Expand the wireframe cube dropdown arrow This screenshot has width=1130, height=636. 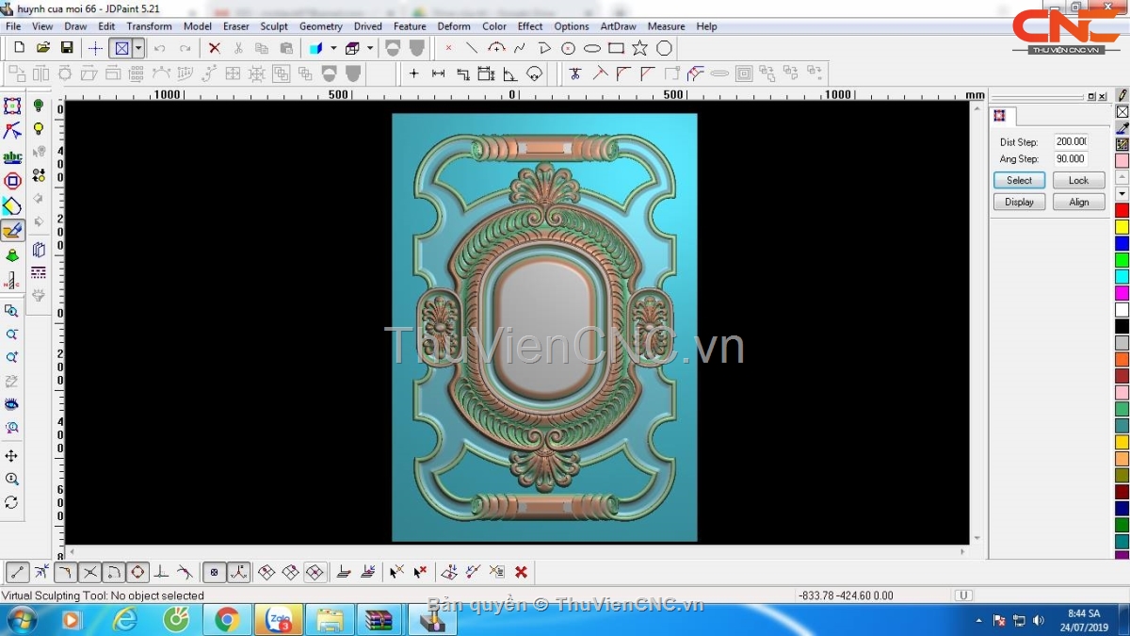tap(370, 48)
